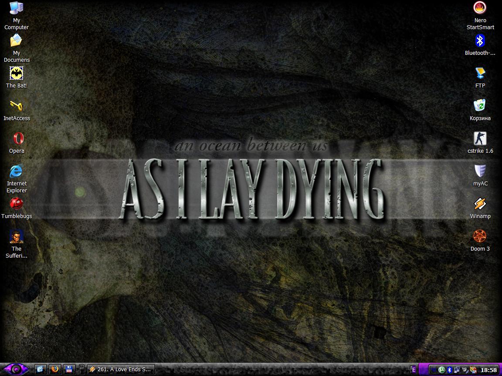502x376 pixels.
Task: Select the My Documents folder icon
Action: point(16,48)
